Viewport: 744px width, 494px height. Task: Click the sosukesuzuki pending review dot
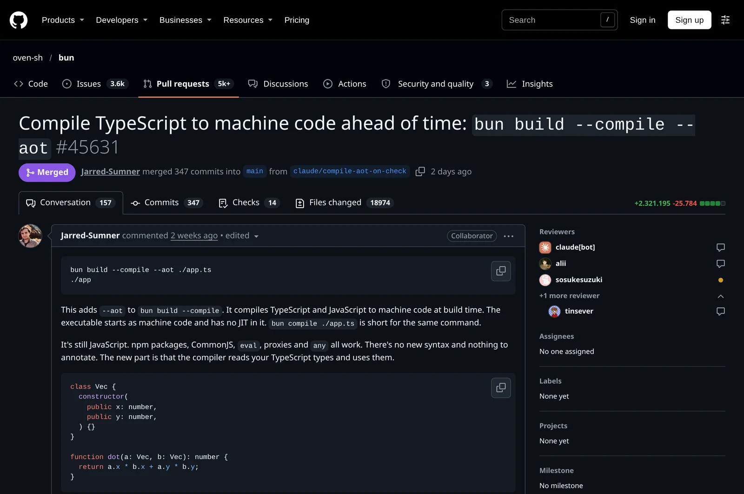(721, 280)
